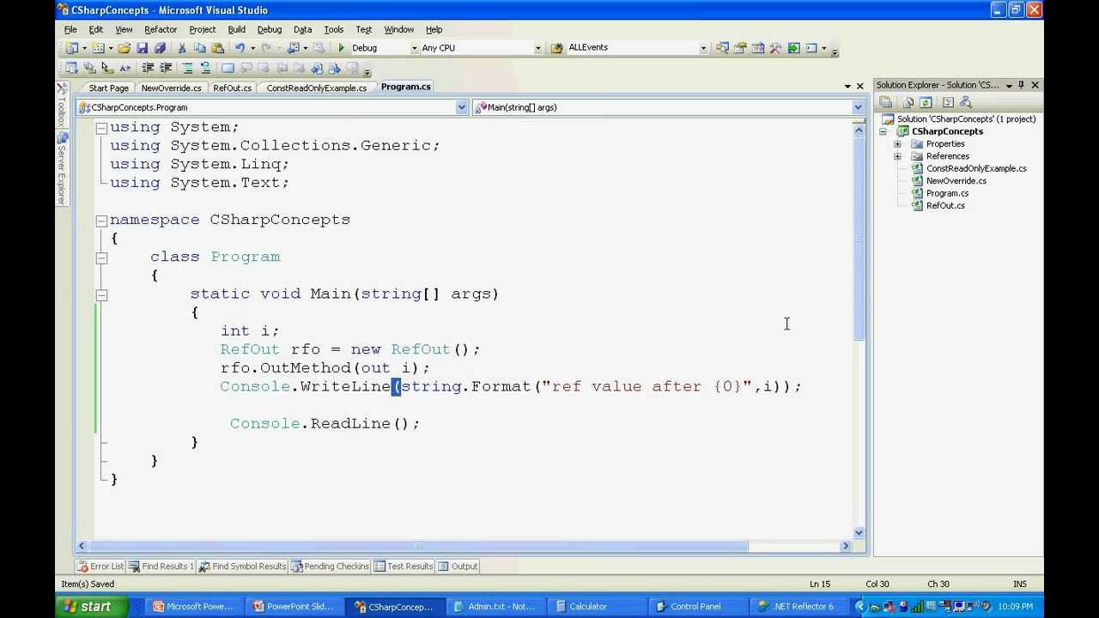This screenshot has width=1099, height=618.
Task: Click the Uncomment selected lines icon
Action: pos(205,68)
